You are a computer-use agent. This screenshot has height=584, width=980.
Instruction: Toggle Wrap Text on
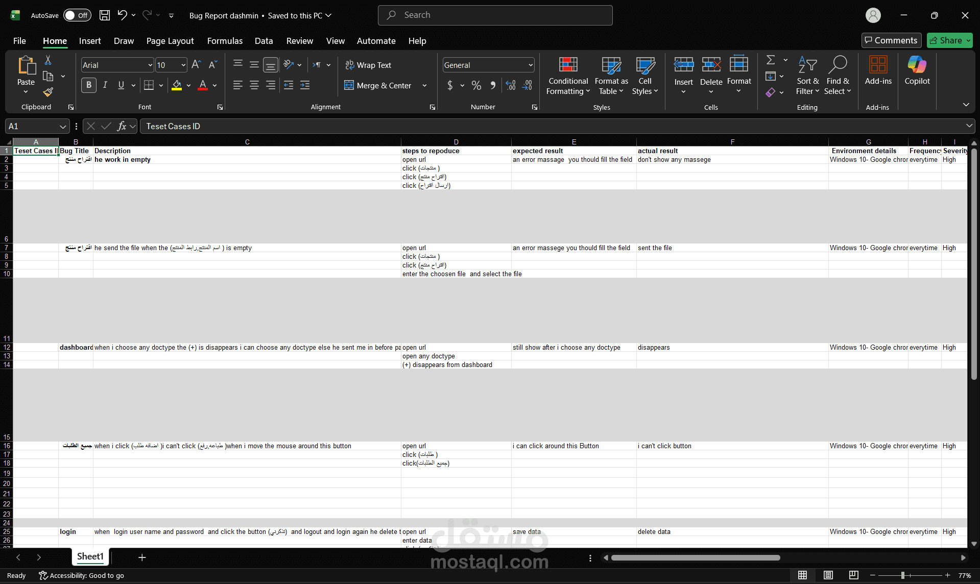tap(368, 65)
